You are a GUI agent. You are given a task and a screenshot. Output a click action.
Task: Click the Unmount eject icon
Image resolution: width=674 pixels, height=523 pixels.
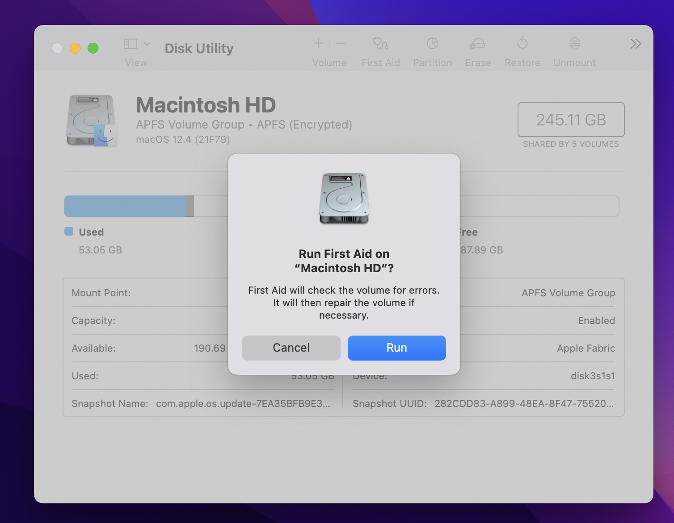point(575,43)
